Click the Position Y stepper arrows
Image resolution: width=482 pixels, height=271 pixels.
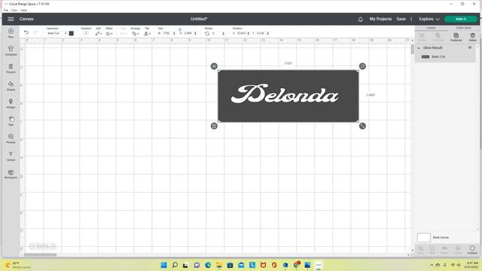point(268,33)
